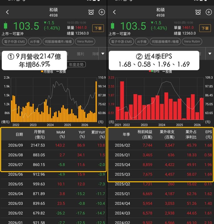The image size is (214, 224).
Task: Select revenue value 679.82
Action: [x=39, y=213]
